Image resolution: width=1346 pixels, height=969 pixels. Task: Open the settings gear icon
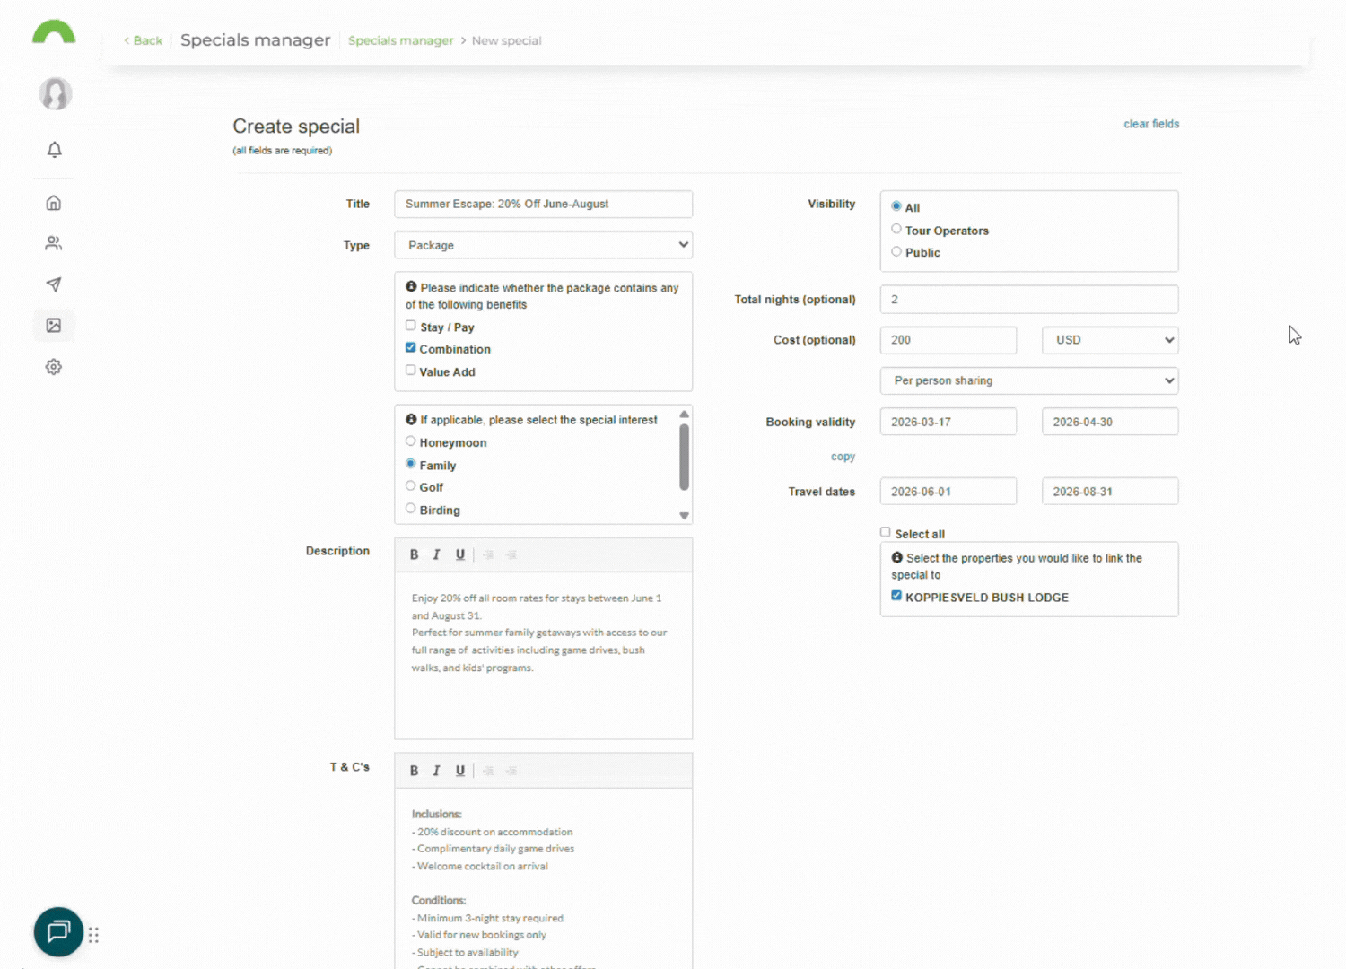point(54,367)
